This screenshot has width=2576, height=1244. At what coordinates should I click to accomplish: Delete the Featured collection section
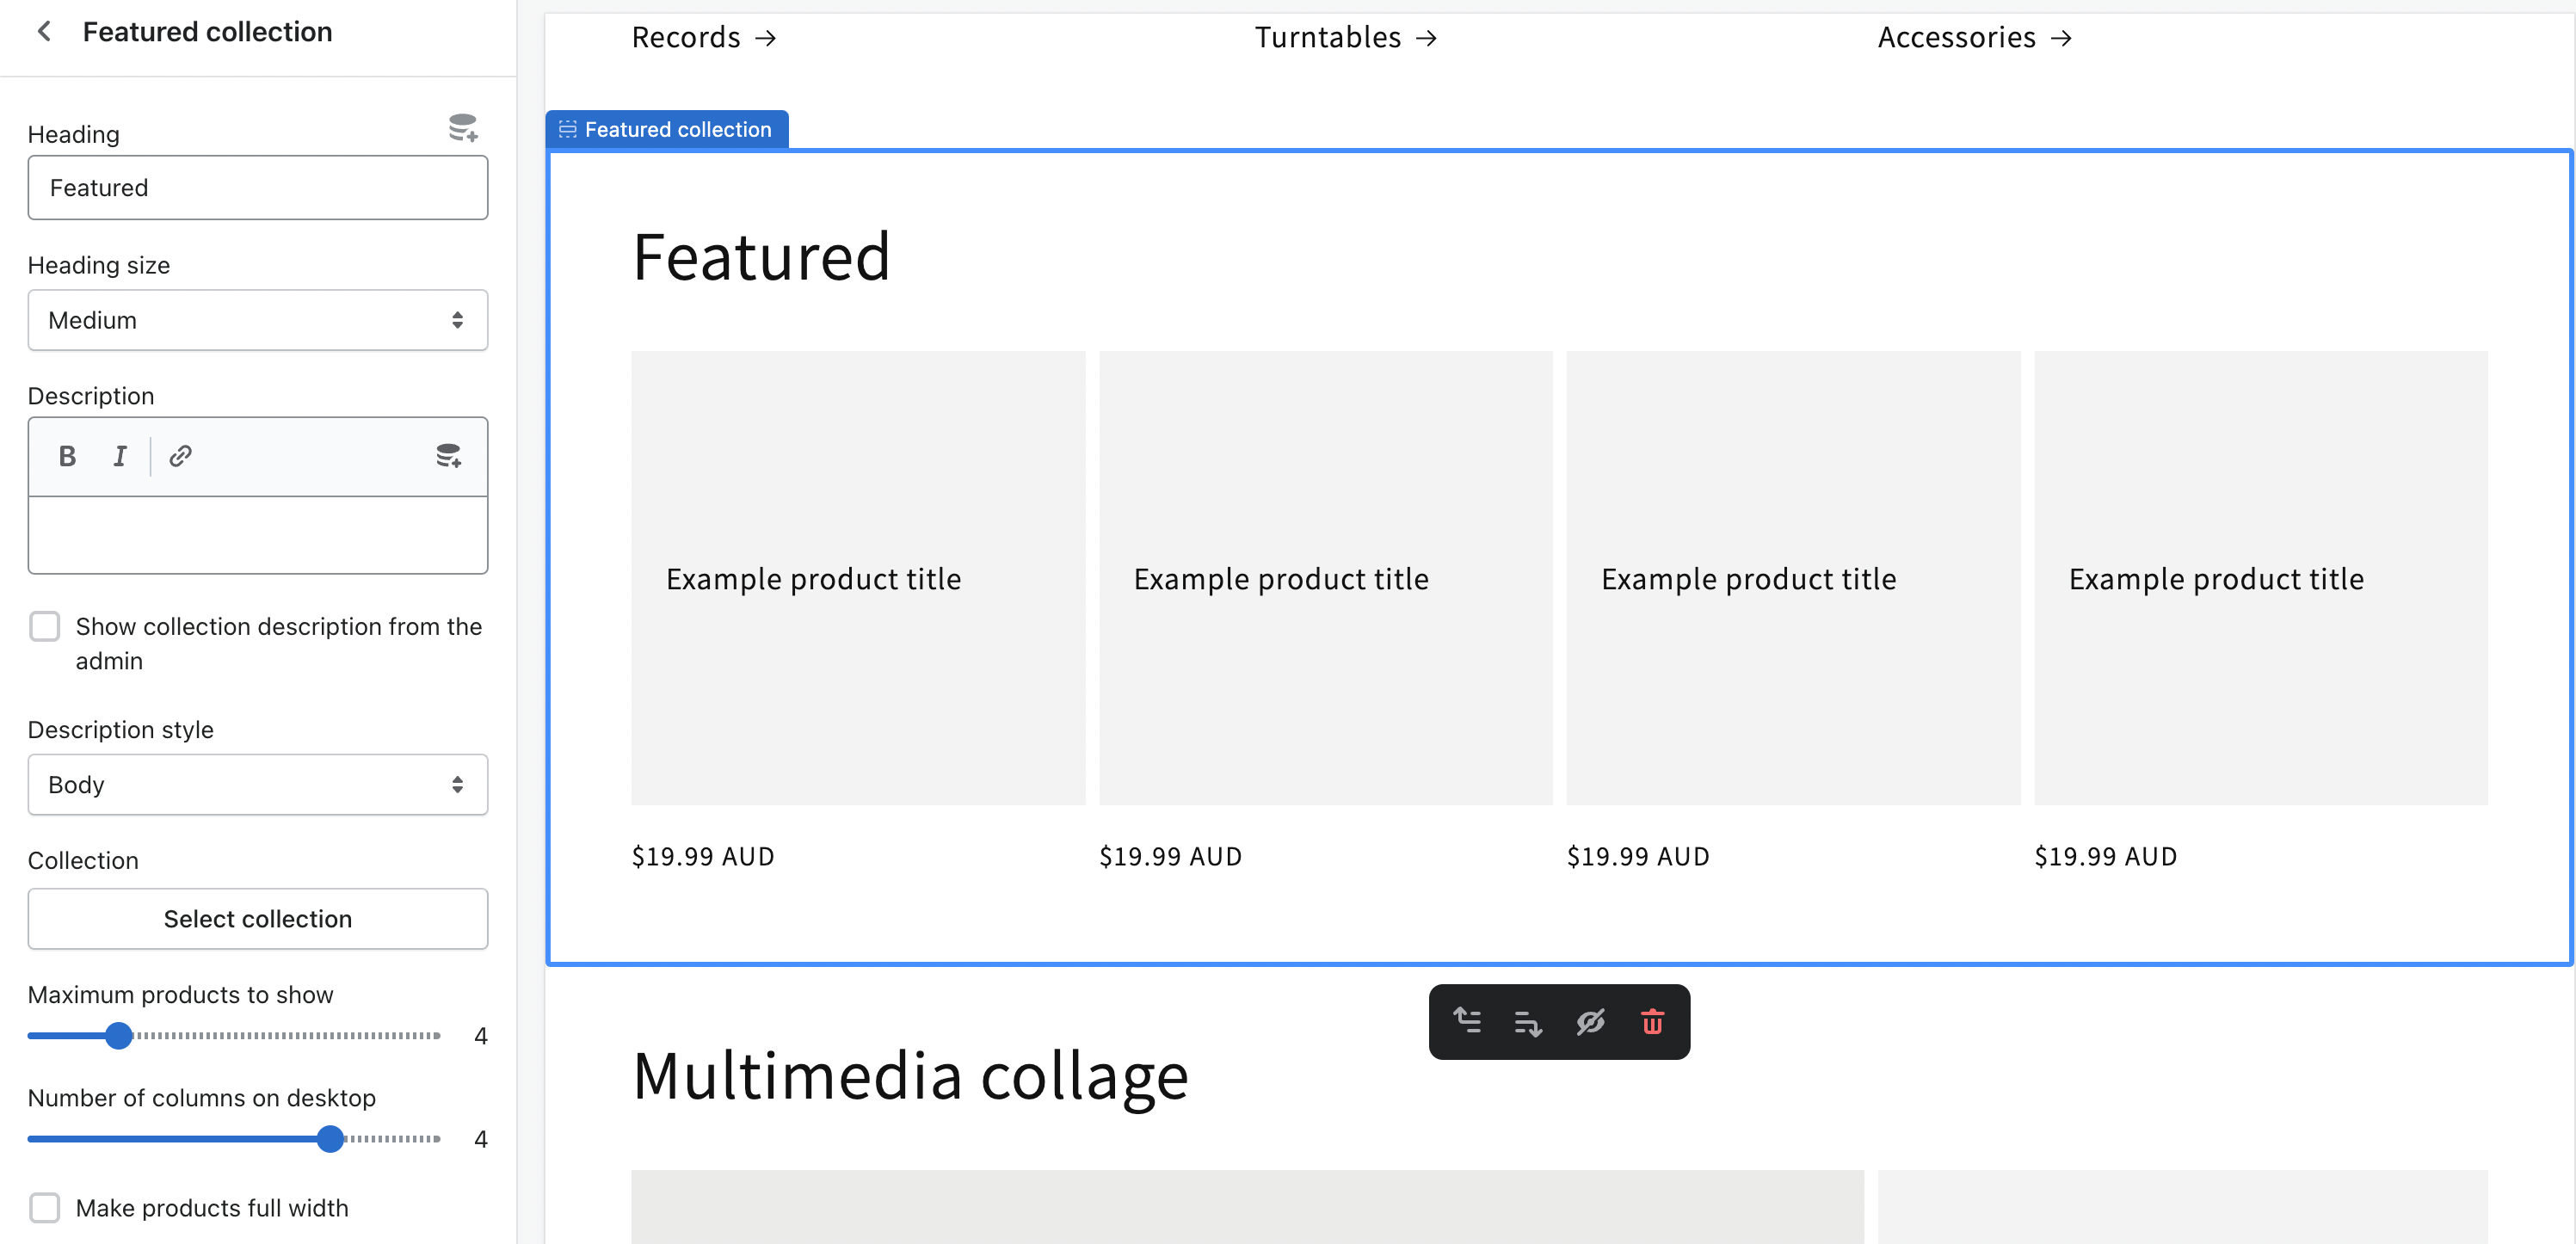(1651, 1021)
